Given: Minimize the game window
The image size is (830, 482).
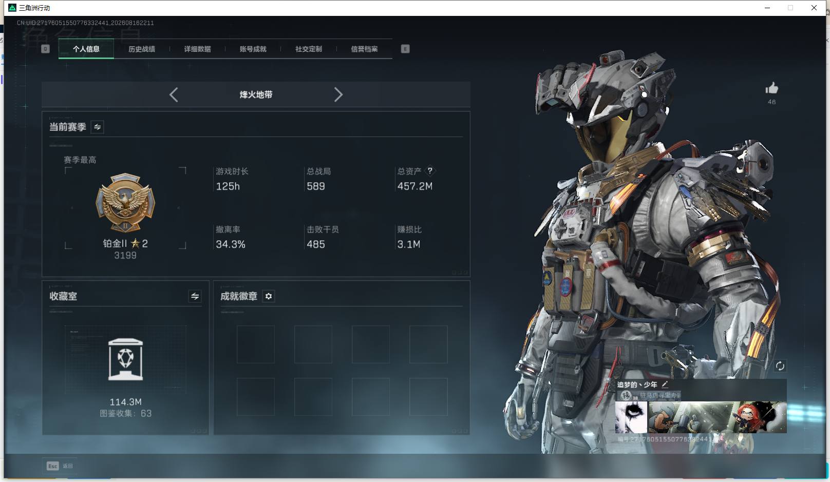Looking at the screenshot, I should click(767, 8).
